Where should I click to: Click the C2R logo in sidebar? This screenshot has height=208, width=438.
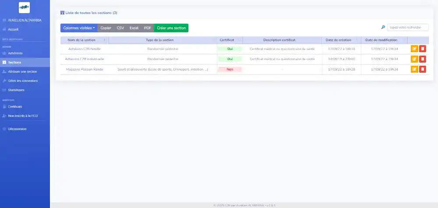(25, 7)
